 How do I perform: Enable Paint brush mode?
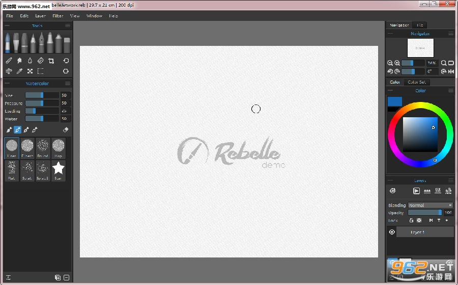pos(9,129)
